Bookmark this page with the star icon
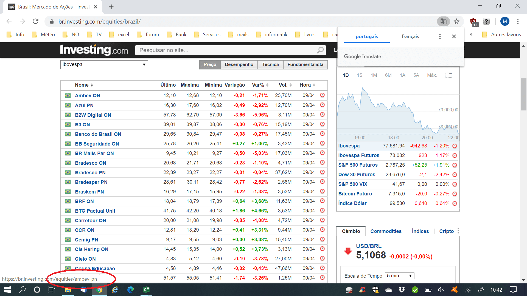 pos(456,21)
